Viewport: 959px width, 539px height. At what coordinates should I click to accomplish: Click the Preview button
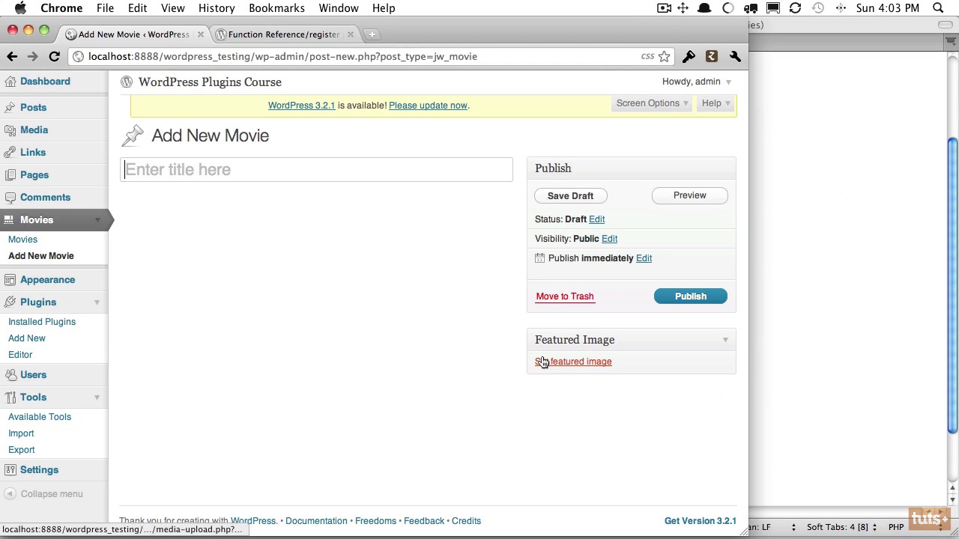pyautogui.click(x=689, y=195)
